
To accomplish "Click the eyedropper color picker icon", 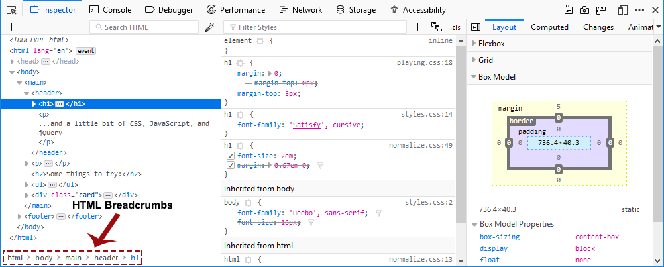I will click(209, 27).
